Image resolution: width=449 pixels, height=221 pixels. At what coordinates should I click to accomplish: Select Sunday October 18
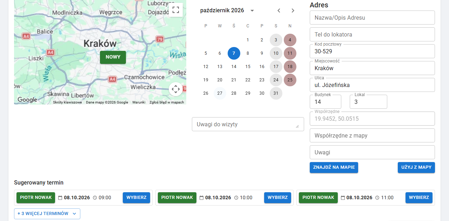(290, 67)
